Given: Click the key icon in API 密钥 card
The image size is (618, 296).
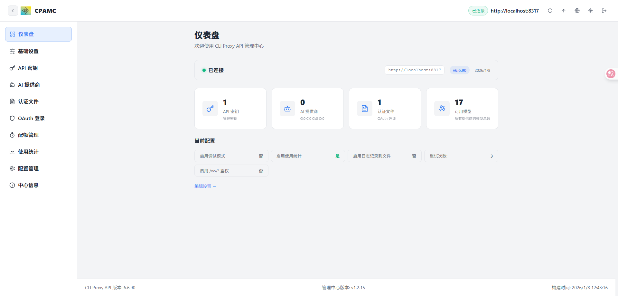Looking at the screenshot, I should point(210,109).
